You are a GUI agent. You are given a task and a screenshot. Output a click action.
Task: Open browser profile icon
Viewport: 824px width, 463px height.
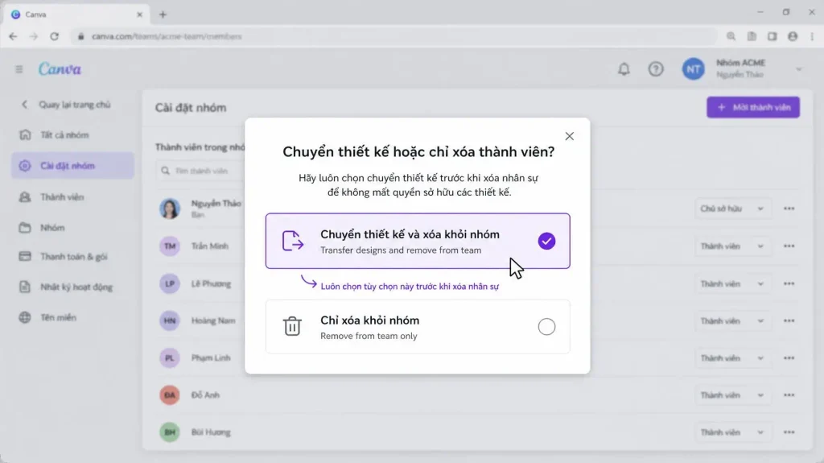pos(793,36)
